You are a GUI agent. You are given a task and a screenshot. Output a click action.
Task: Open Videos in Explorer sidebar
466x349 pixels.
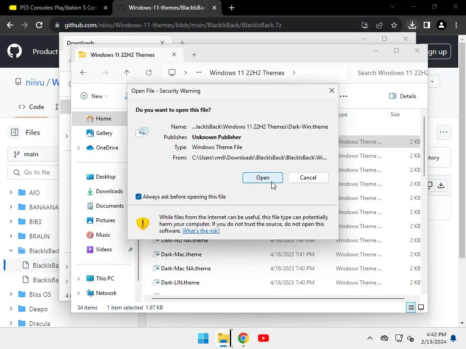point(99,249)
